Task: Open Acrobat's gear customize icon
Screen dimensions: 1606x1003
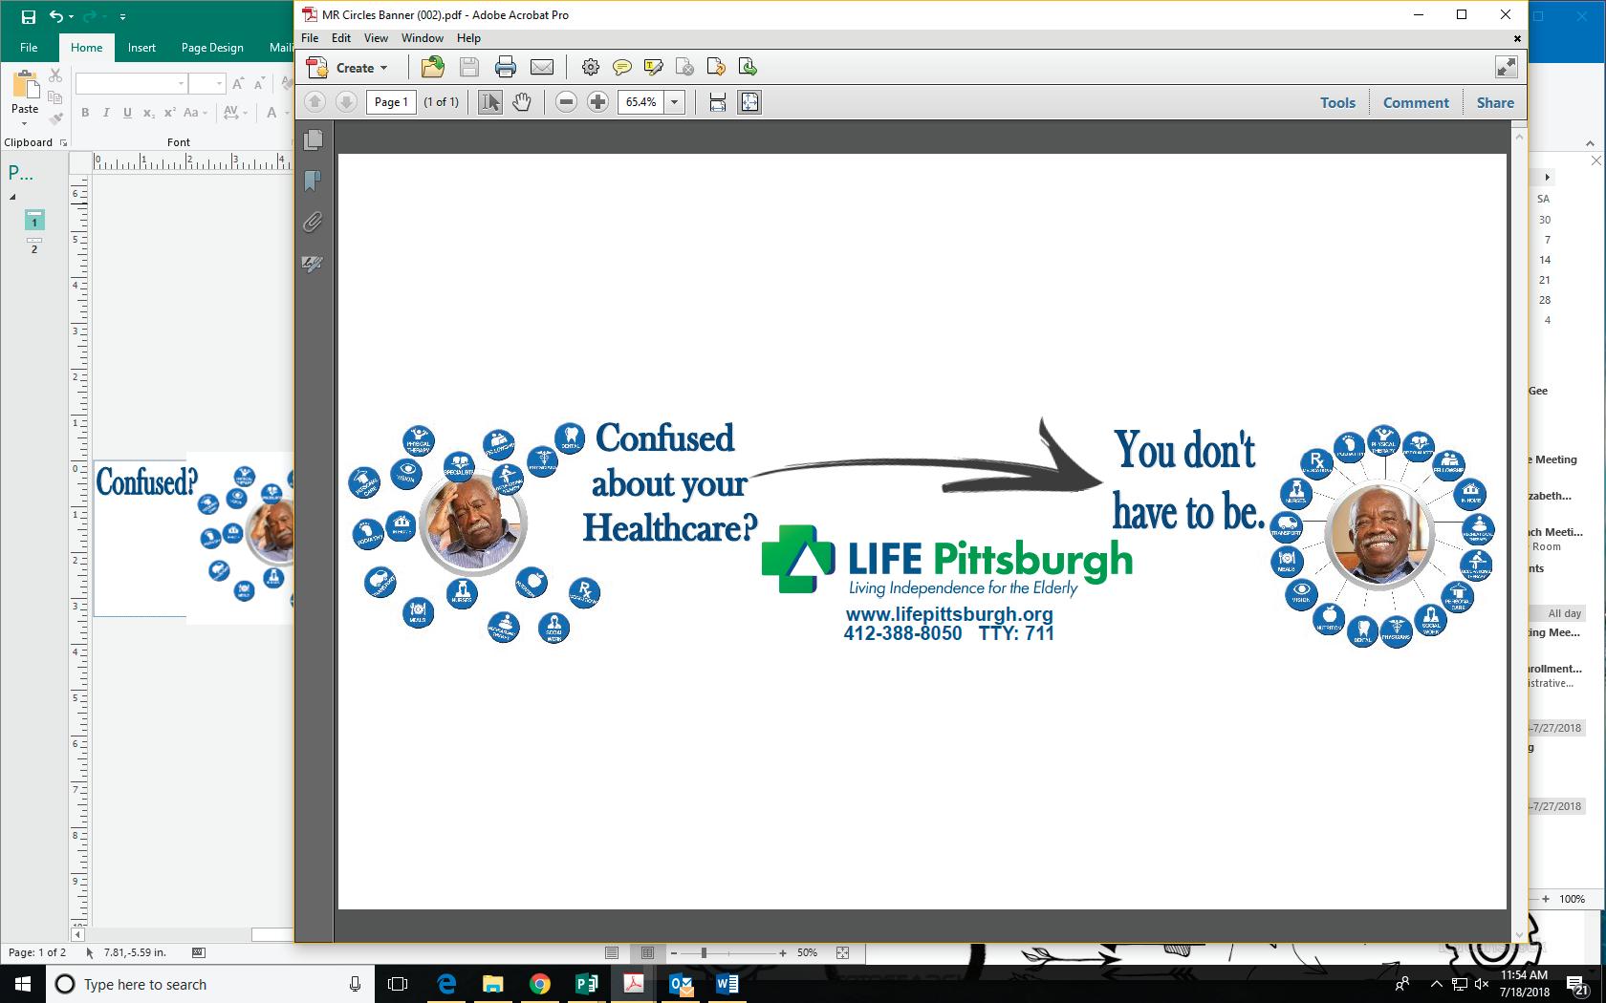Action: [591, 67]
